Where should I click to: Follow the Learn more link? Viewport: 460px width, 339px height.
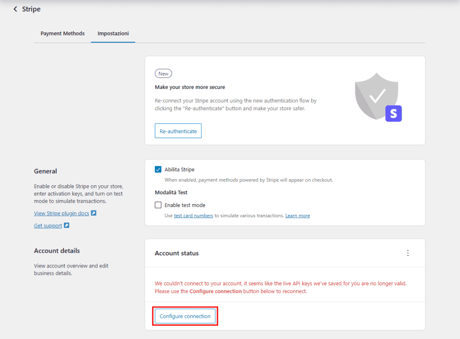tap(297, 215)
